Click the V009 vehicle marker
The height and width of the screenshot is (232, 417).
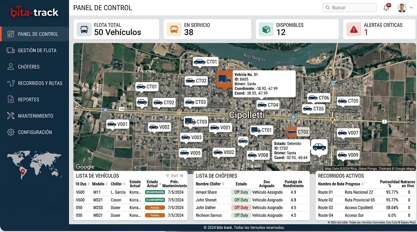(348, 155)
